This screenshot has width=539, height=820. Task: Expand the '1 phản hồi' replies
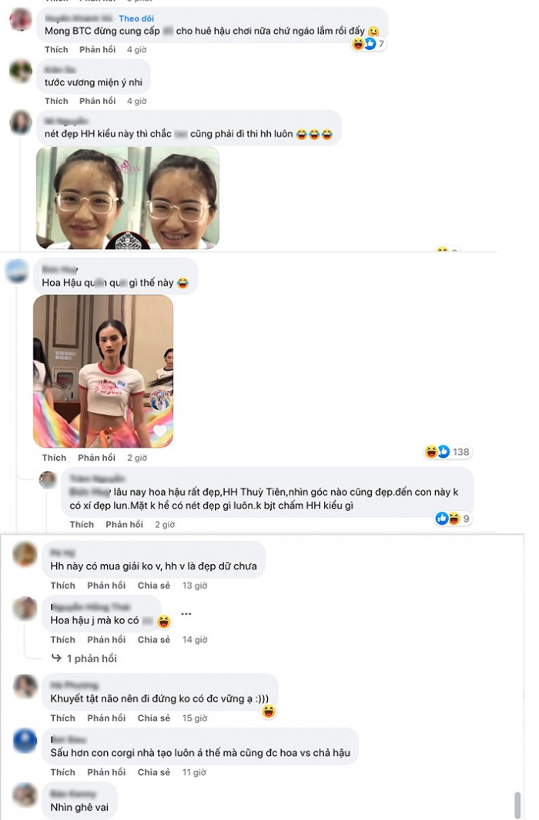pyautogui.click(x=84, y=658)
